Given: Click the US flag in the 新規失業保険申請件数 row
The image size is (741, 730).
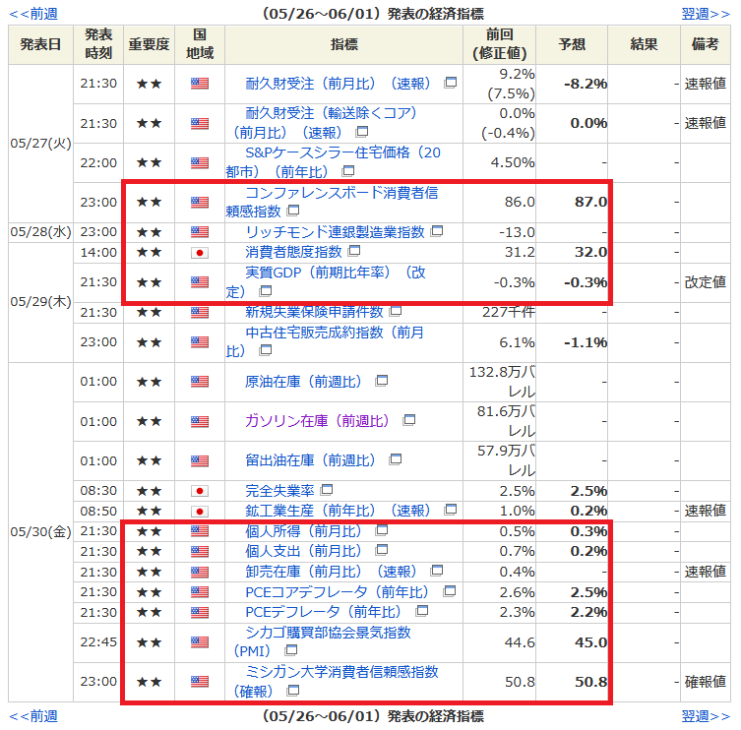Looking at the screenshot, I should (200, 312).
